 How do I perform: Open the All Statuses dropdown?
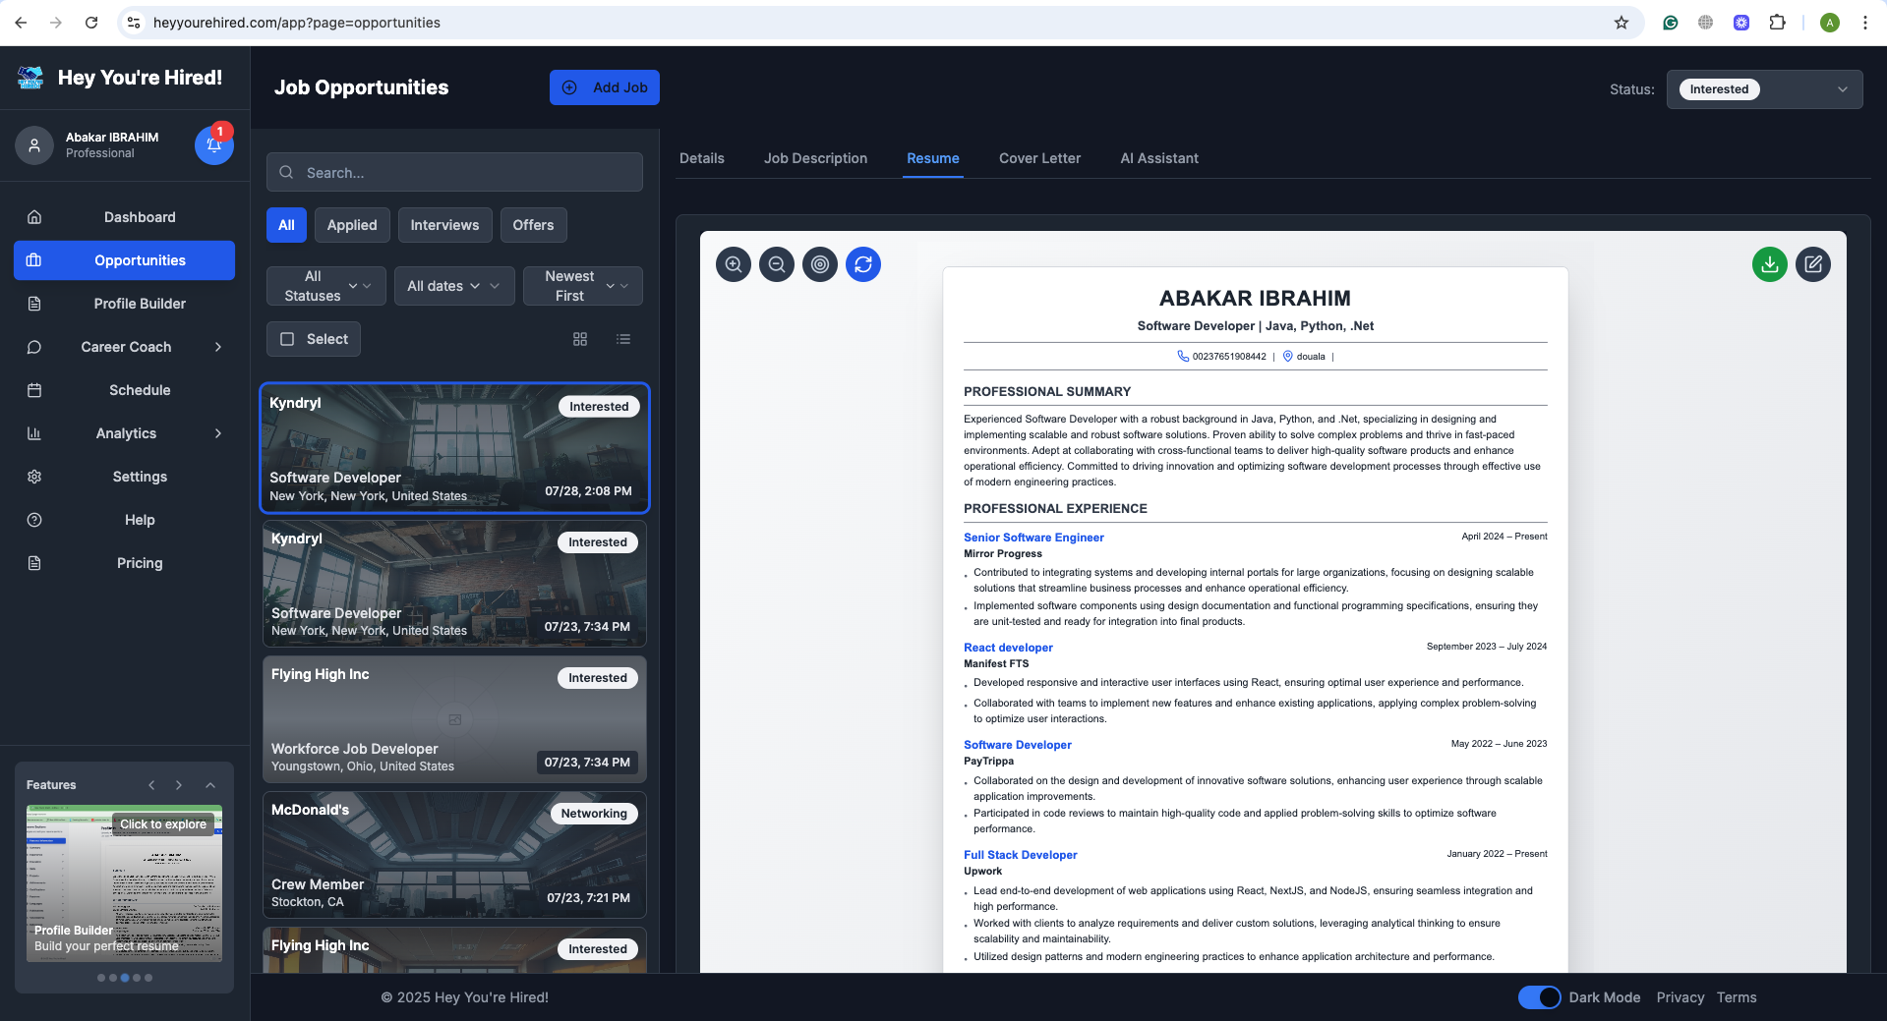(326, 286)
